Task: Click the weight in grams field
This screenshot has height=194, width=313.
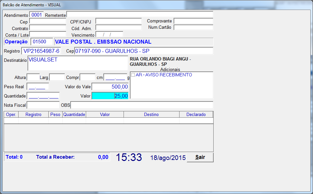Action: pyautogui.click(x=115, y=77)
